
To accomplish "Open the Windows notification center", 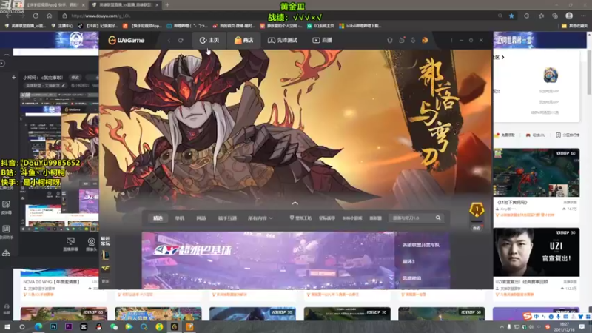I will 582,326.
